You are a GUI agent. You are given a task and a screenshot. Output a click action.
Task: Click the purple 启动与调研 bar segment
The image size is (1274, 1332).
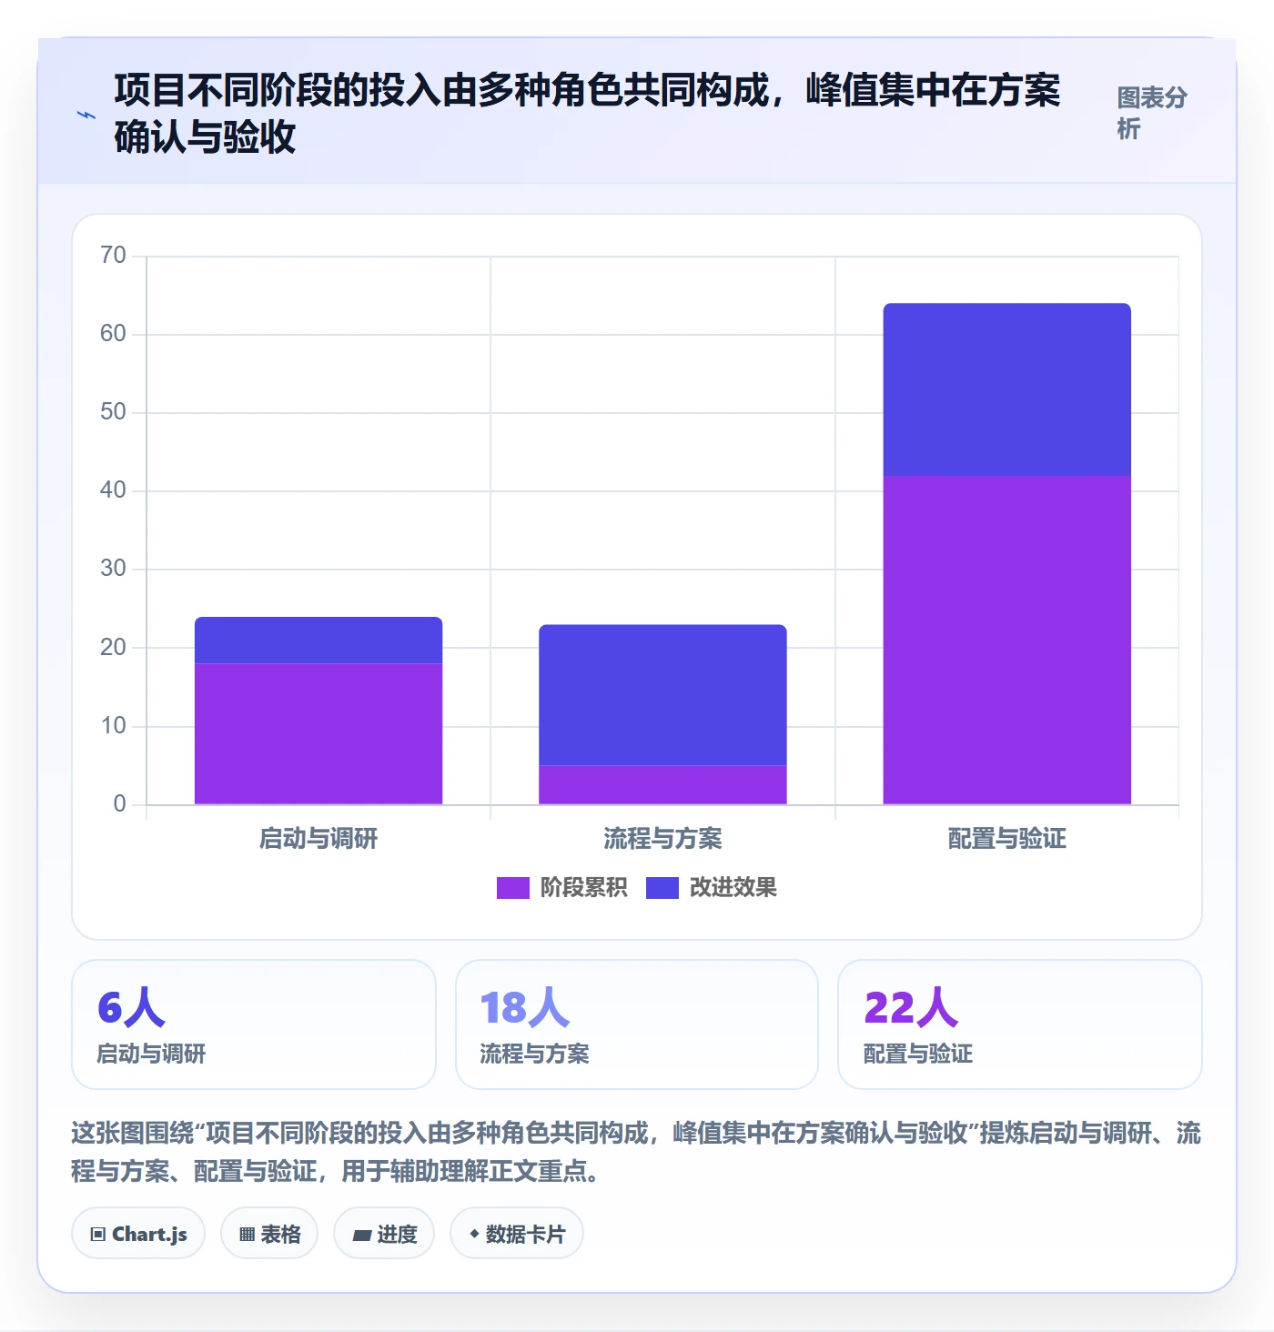[x=318, y=734]
